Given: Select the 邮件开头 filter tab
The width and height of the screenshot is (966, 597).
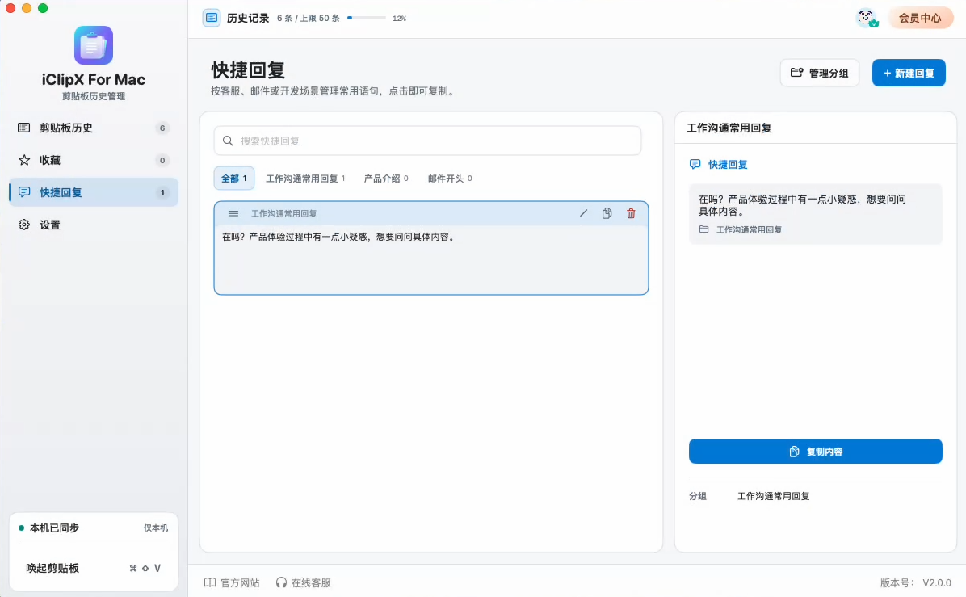Looking at the screenshot, I should (x=451, y=178).
